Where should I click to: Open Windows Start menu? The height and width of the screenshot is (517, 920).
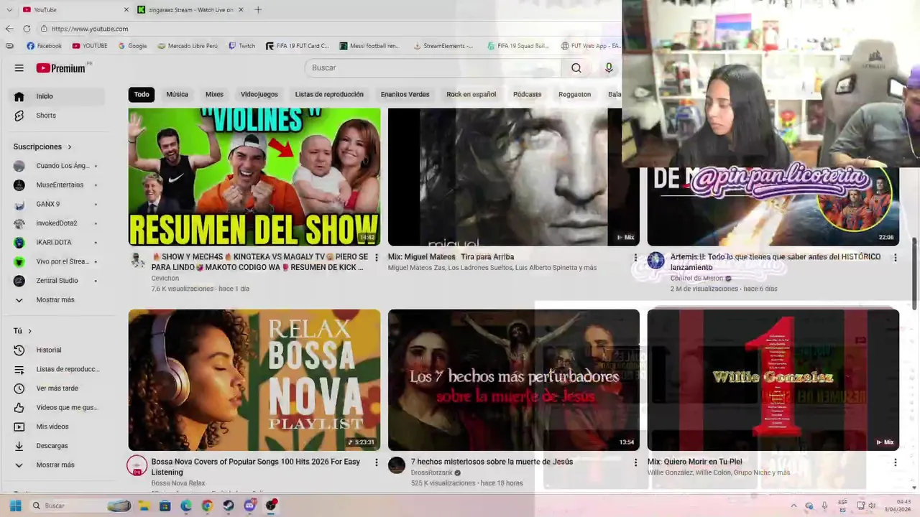coord(15,506)
